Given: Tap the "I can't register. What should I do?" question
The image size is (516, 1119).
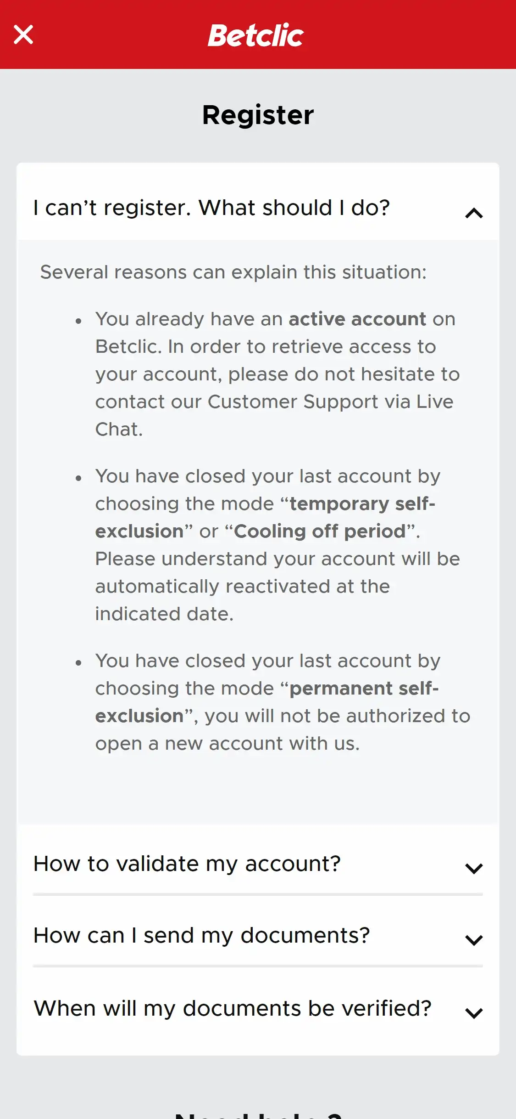Looking at the screenshot, I should click(211, 208).
